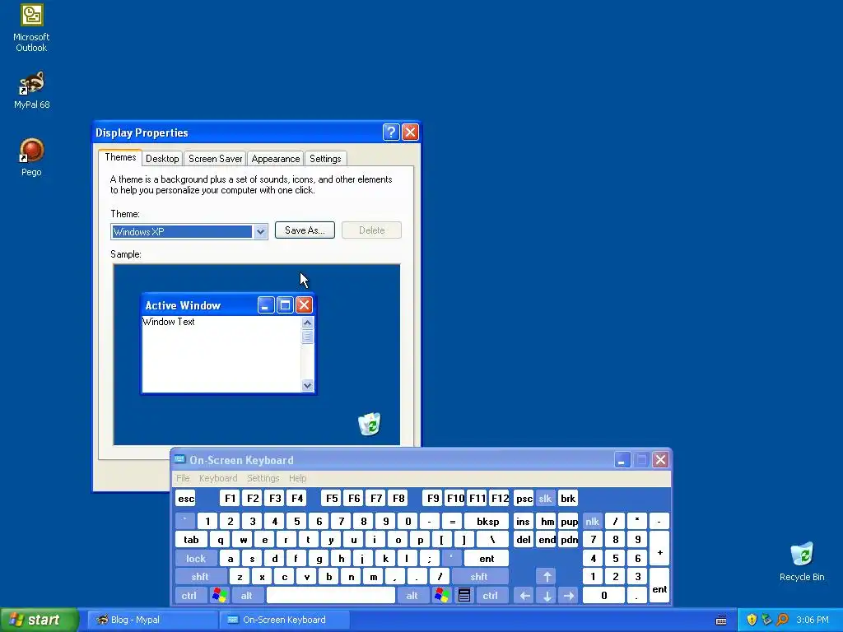Toggle the right shft key
The image size is (843, 632).
coord(479,577)
